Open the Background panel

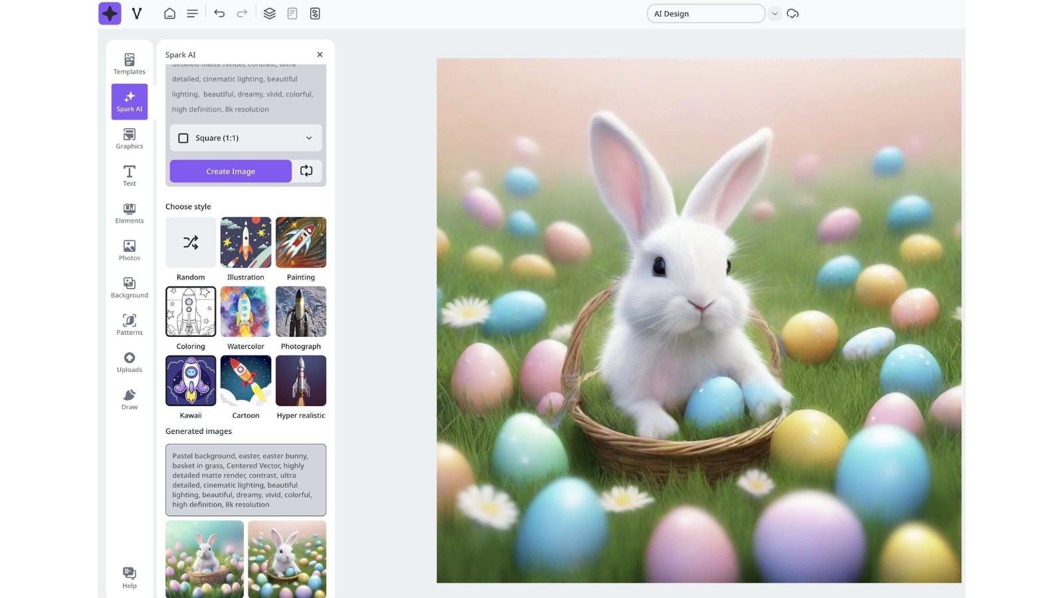tap(129, 287)
